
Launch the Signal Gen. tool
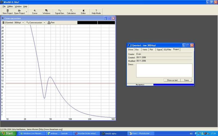59,11
